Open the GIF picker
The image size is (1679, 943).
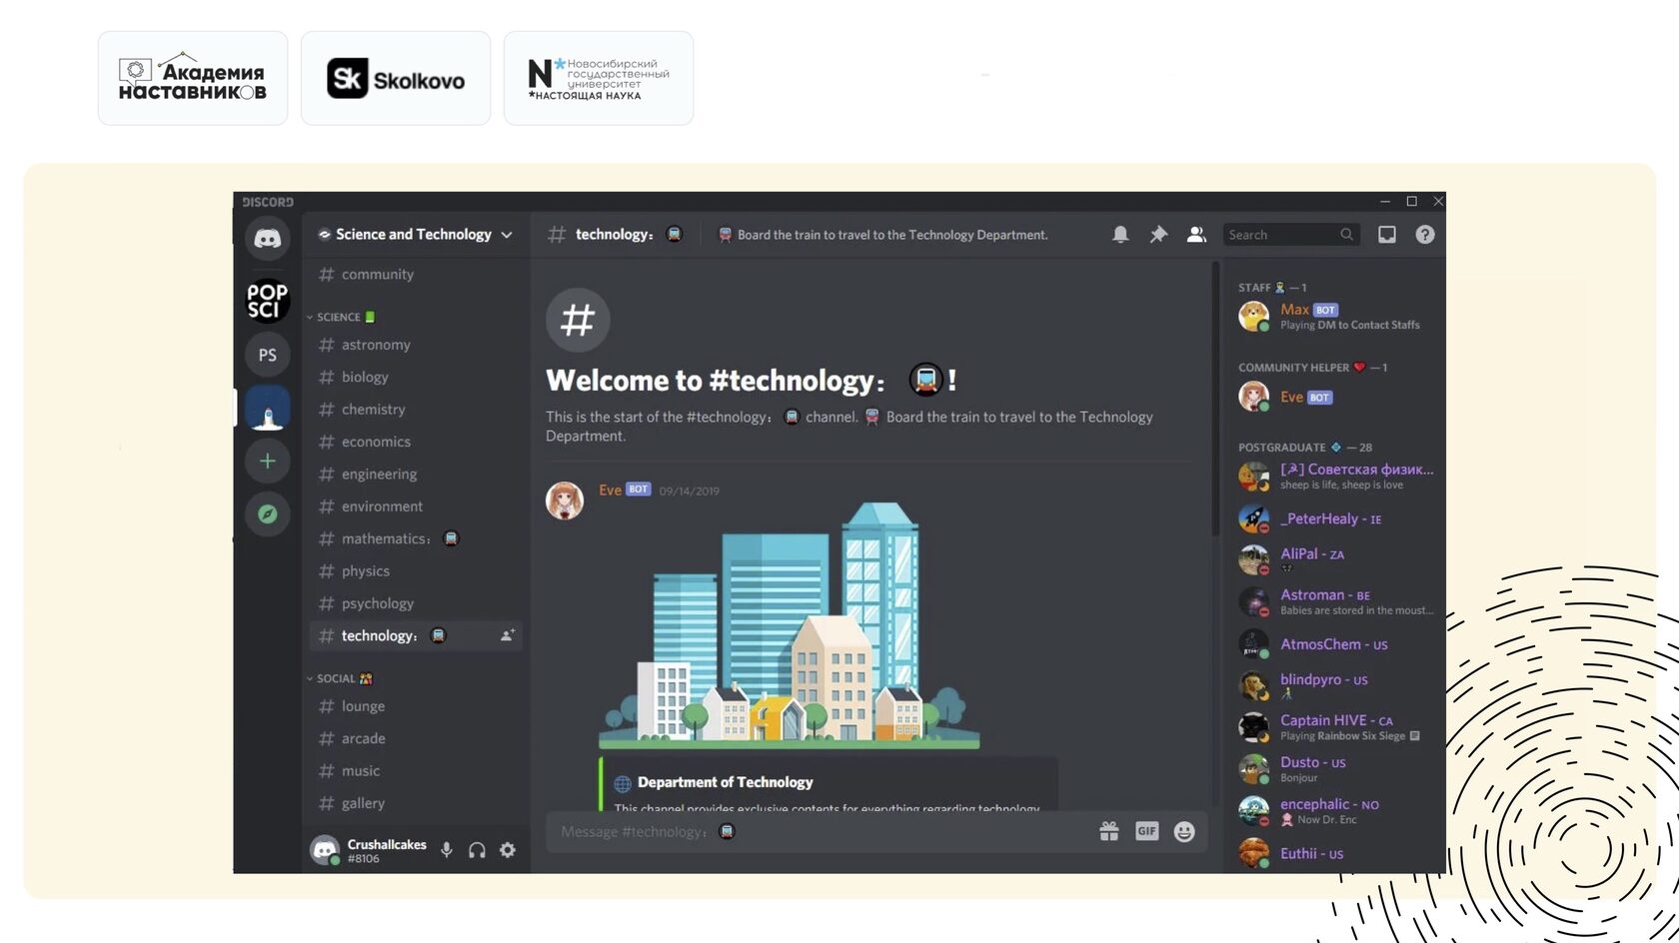click(x=1146, y=831)
